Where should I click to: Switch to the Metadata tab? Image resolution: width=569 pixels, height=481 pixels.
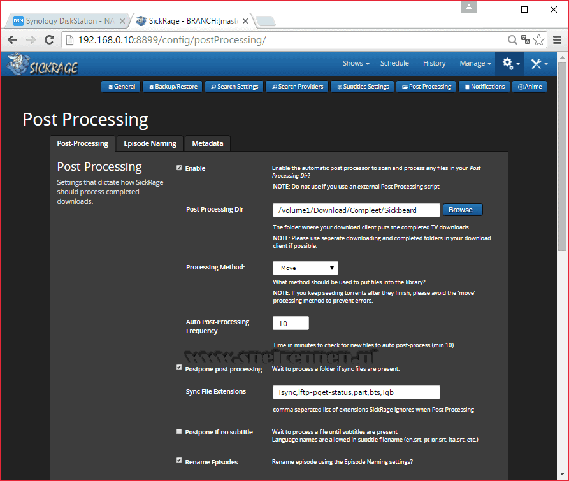(x=208, y=143)
